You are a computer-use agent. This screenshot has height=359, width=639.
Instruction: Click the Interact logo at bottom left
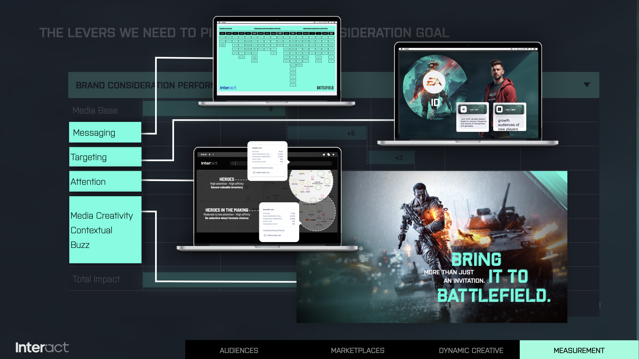coord(42,347)
